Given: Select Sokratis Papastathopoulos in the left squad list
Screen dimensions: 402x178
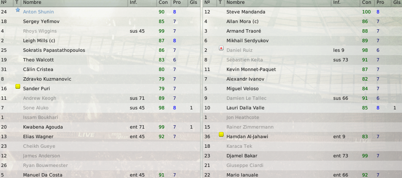Looking at the screenshot, I should pyautogui.click(x=100, y=50).
